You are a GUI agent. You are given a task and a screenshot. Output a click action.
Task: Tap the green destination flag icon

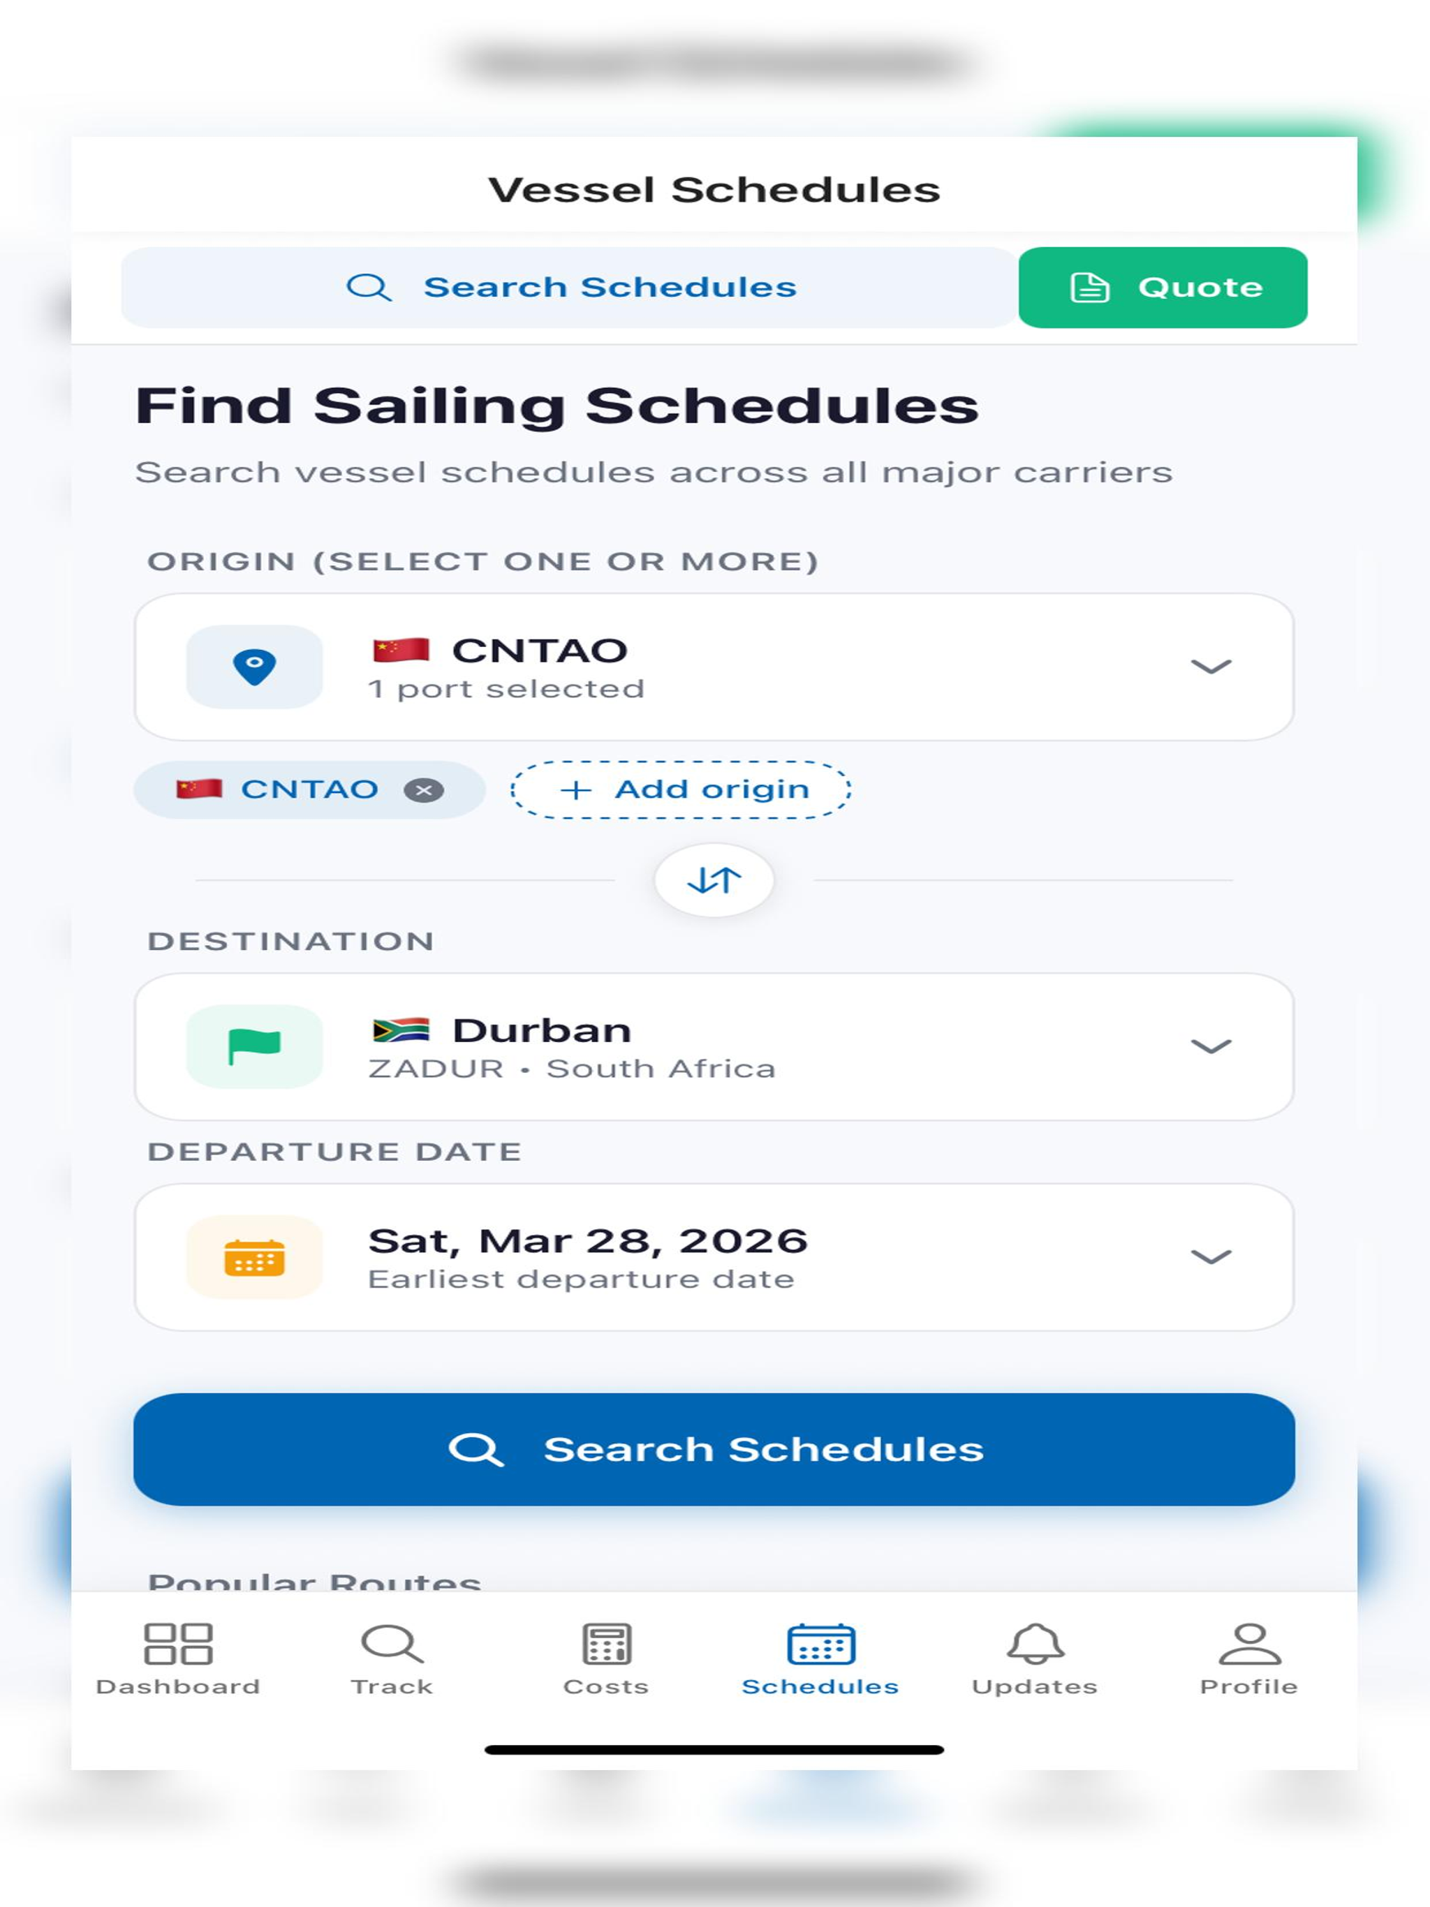tap(254, 1046)
